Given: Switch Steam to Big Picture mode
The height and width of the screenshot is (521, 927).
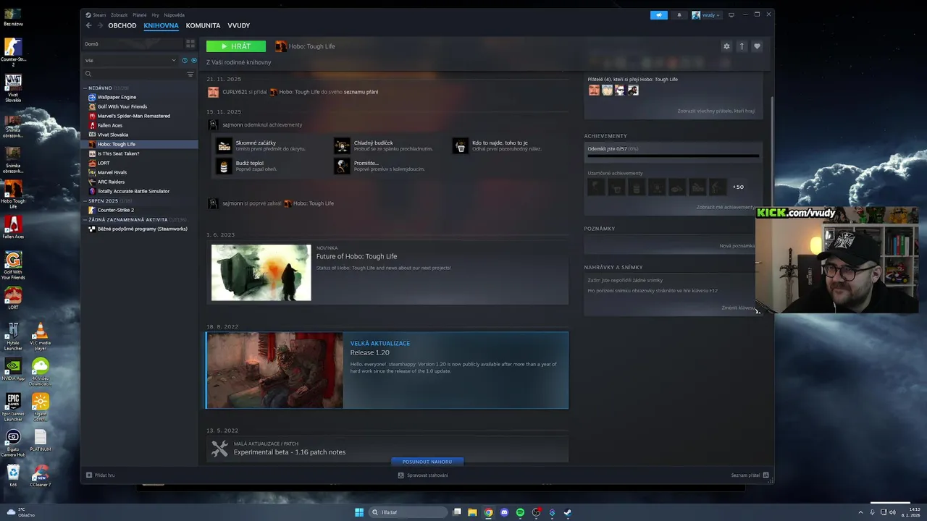Looking at the screenshot, I should (731, 14).
